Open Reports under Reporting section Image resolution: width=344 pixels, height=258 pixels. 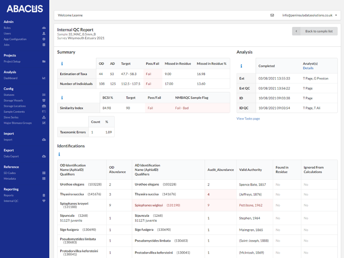pos(9,195)
